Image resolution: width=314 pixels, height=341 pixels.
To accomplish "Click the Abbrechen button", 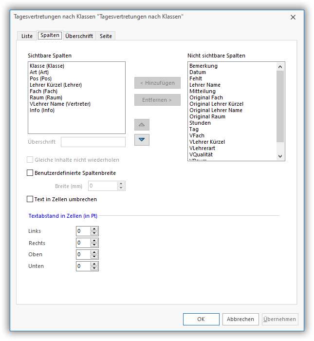I will (240, 319).
